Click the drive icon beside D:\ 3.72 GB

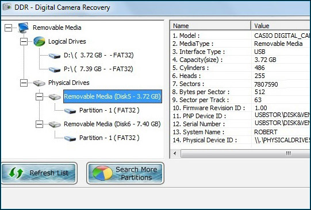click(x=55, y=56)
